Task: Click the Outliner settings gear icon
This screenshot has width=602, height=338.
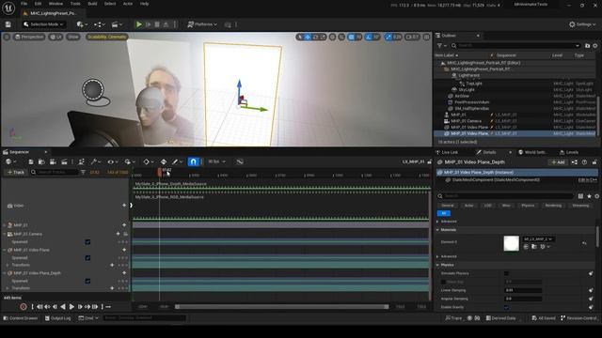Action: pyautogui.click(x=595, y=46)
